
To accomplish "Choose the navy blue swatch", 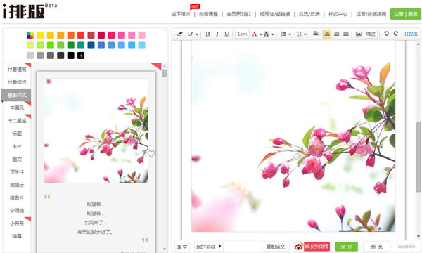I will click(x=91, y=45).
